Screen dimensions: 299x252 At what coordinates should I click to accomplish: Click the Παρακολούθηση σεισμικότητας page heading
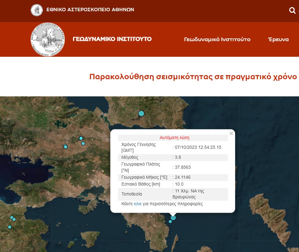(193, 77)
